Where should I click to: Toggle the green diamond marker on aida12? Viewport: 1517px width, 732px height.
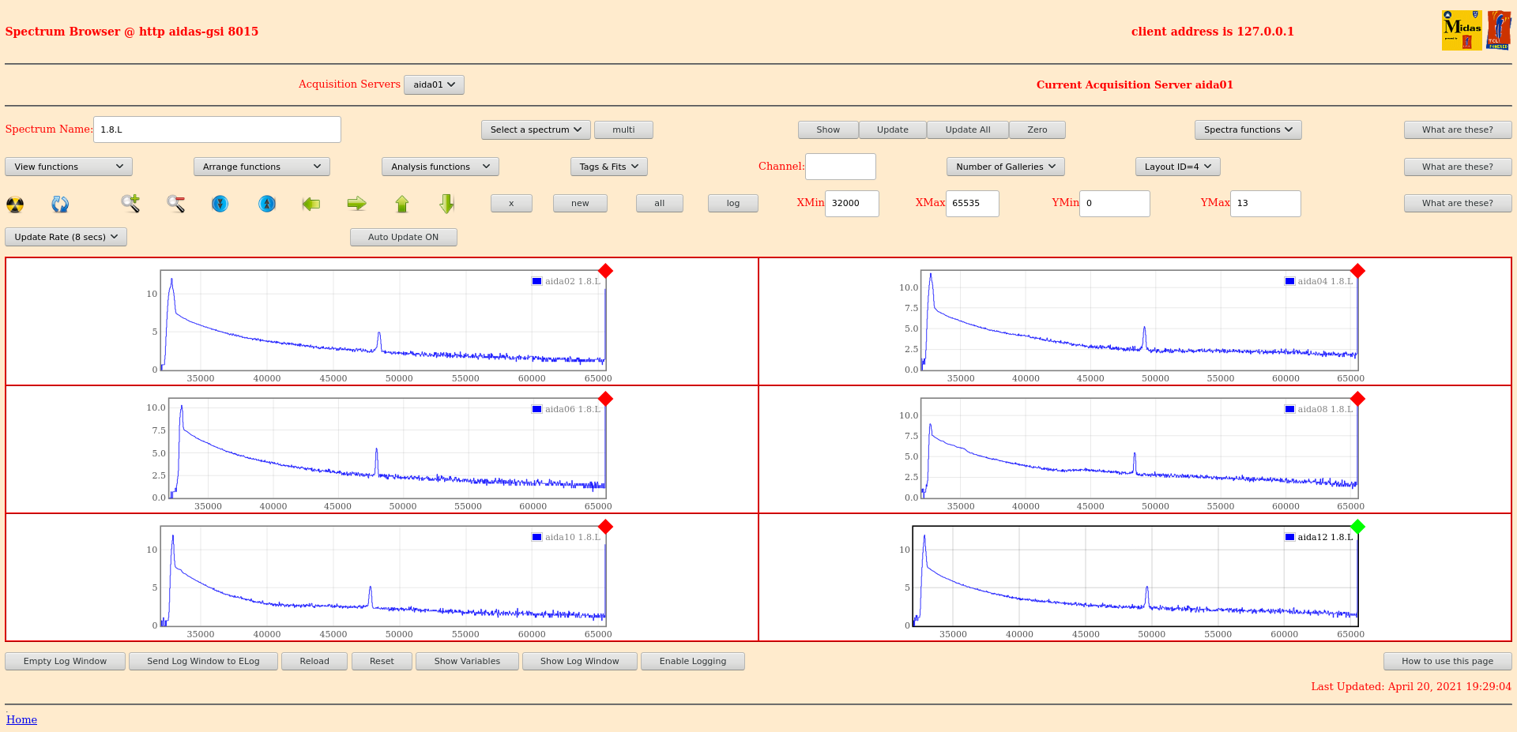(x=1357, y=527)
